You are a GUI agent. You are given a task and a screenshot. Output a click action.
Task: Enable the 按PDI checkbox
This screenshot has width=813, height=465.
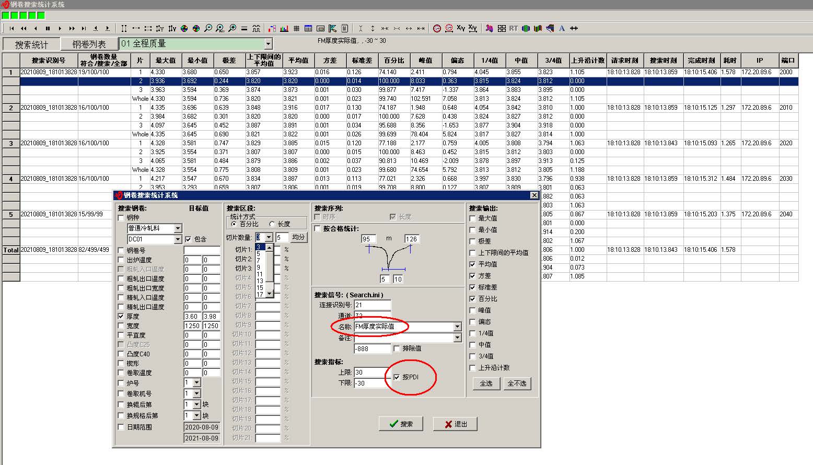coord(397,377)
